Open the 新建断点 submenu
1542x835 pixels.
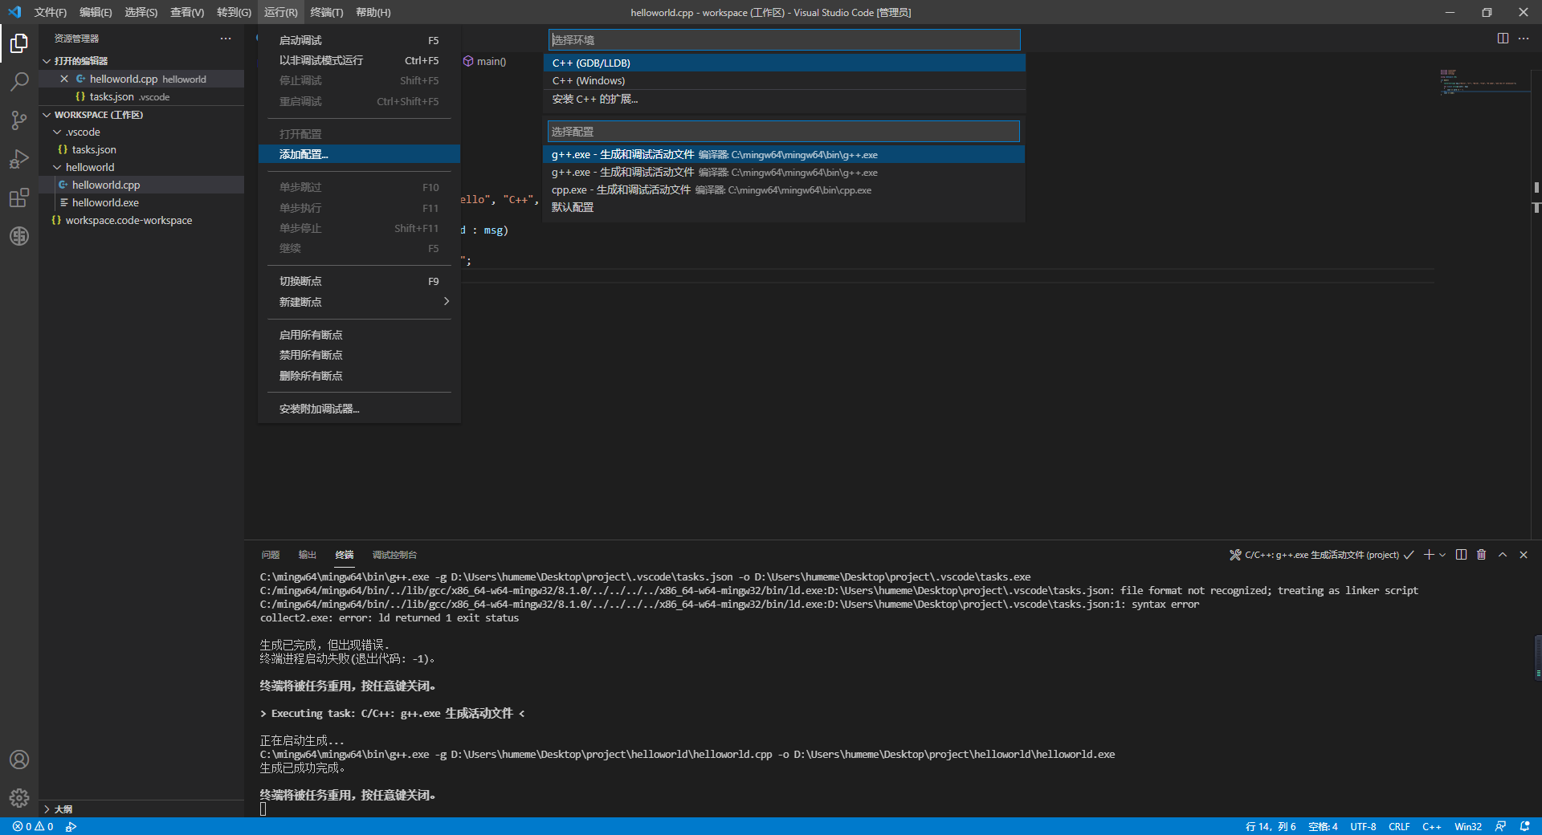click(x=359, y=302)
